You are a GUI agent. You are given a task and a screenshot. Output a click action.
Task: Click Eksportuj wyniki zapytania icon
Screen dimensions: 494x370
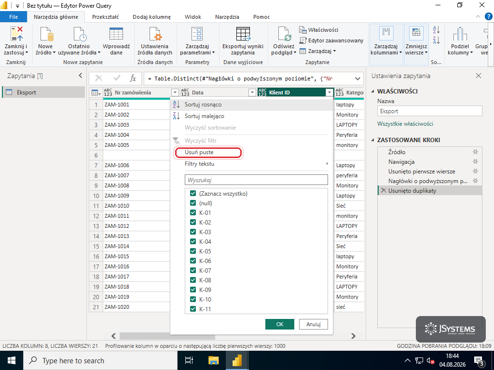[x=243, y=34]
